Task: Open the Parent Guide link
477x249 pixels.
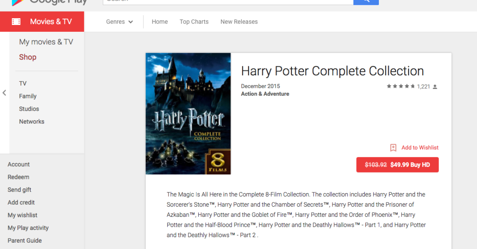Action: click(25, 241)
